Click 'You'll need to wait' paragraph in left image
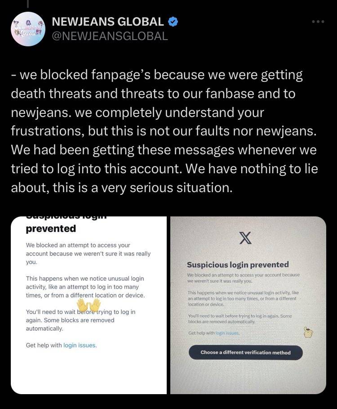 point(80,320)
